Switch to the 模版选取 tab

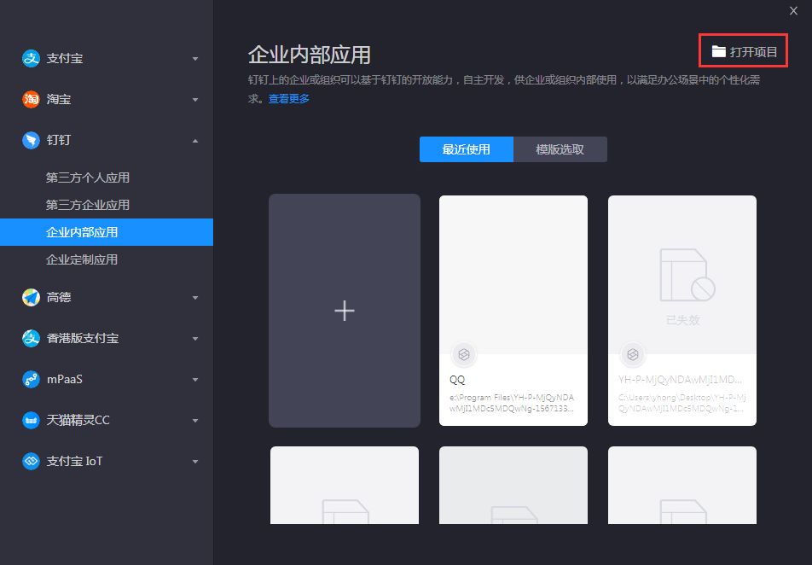pyautogui.click(x=560, y=149)
